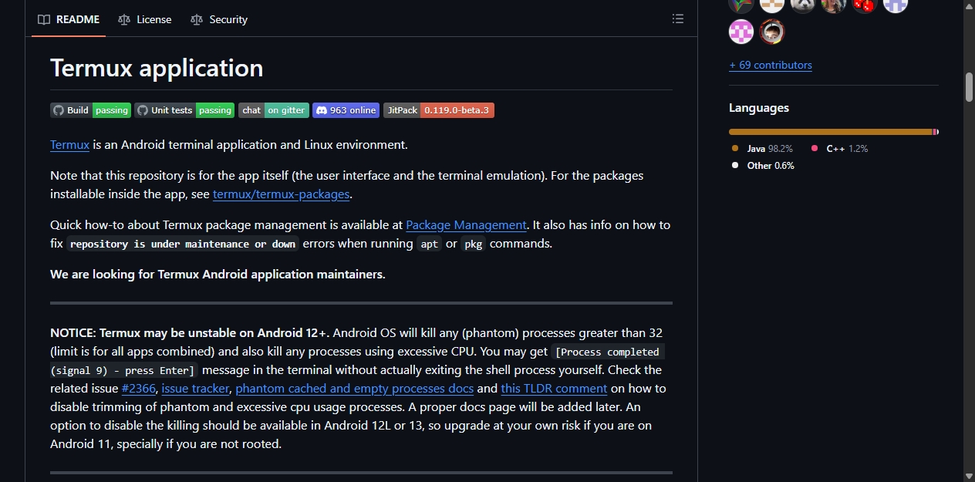This screenshot has height=482, width=975.
Task: Open the red dice contributor avatar
Action: [x=865, y=4]
